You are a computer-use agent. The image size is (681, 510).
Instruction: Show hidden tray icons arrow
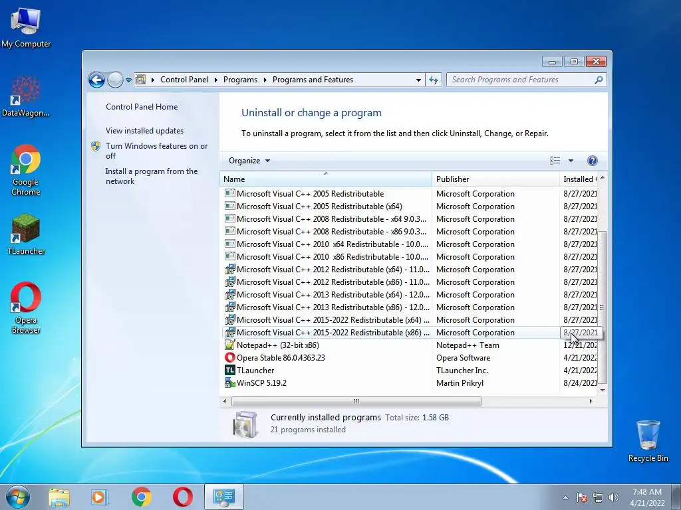coord(565,497)
